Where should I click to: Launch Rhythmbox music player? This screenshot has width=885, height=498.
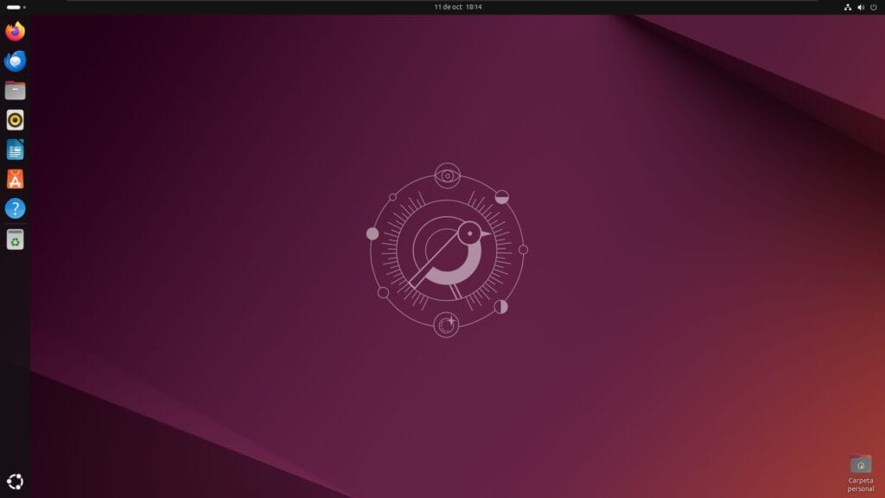(16, 119)
